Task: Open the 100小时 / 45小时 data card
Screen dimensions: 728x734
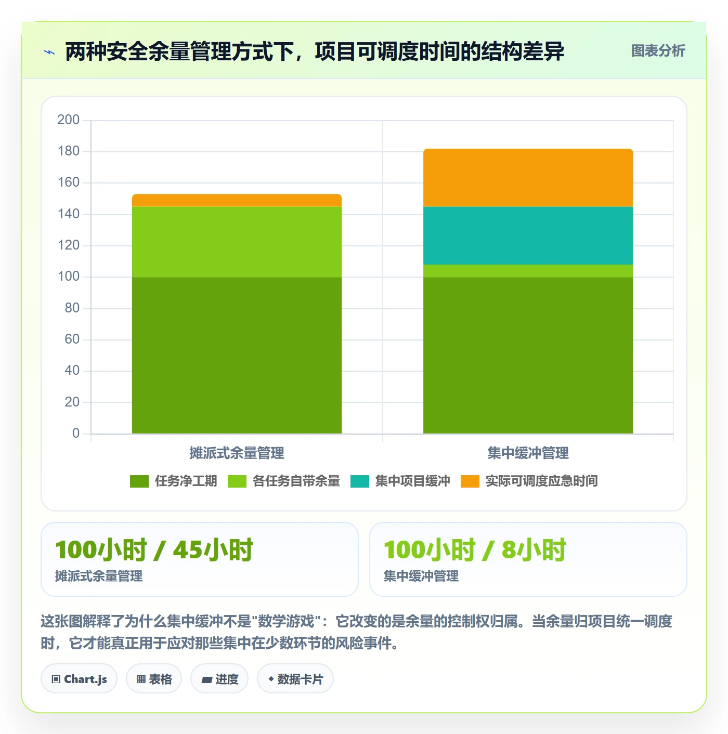Action: [x=200, y=559]
